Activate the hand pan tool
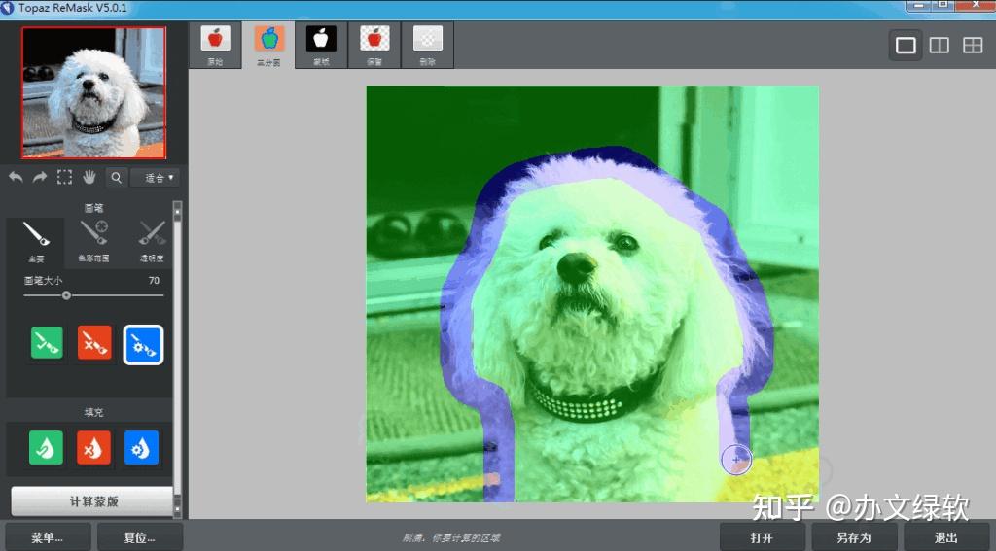This screenshot has width=996, height=551. [89, 177]
